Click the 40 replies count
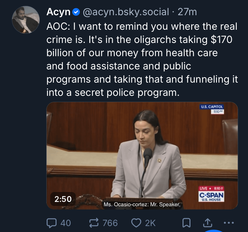 [x=65, y=223]
